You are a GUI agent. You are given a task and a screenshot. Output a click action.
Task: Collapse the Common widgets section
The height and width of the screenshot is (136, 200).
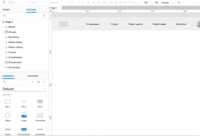click(x=7, y=95)
